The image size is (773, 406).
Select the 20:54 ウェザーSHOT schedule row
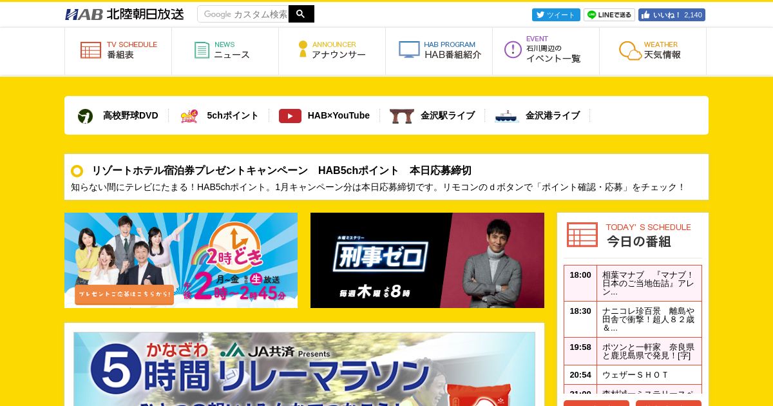click(x=633, y=374)
